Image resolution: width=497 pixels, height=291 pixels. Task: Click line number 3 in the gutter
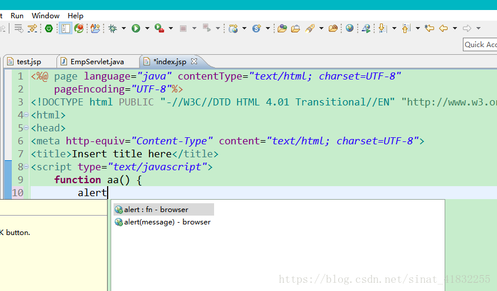[21, 102]
